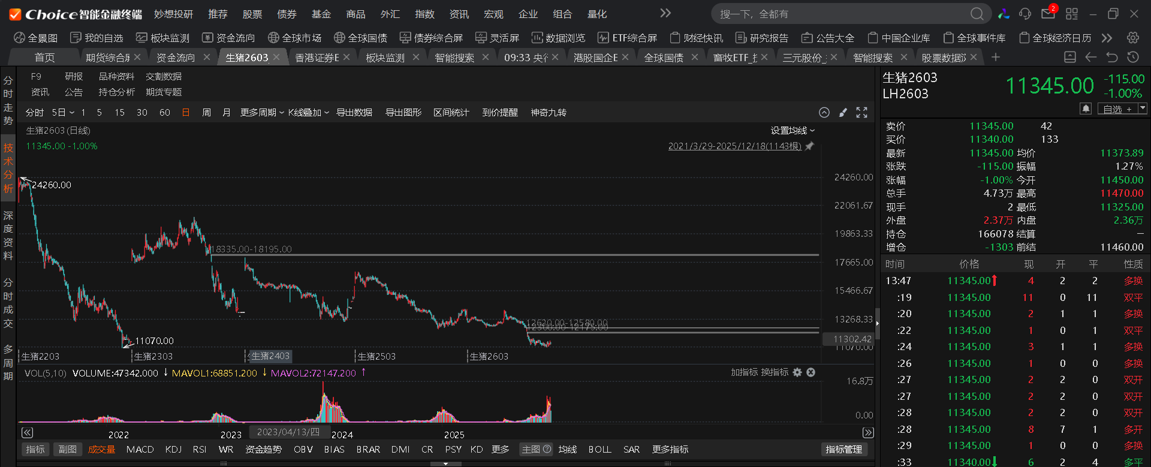Open settings gear in toolbar row
1151x467 pixels.
pyautogui.click(x=1132, y=38)
